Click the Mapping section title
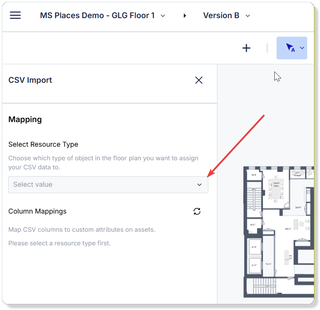 25,119
